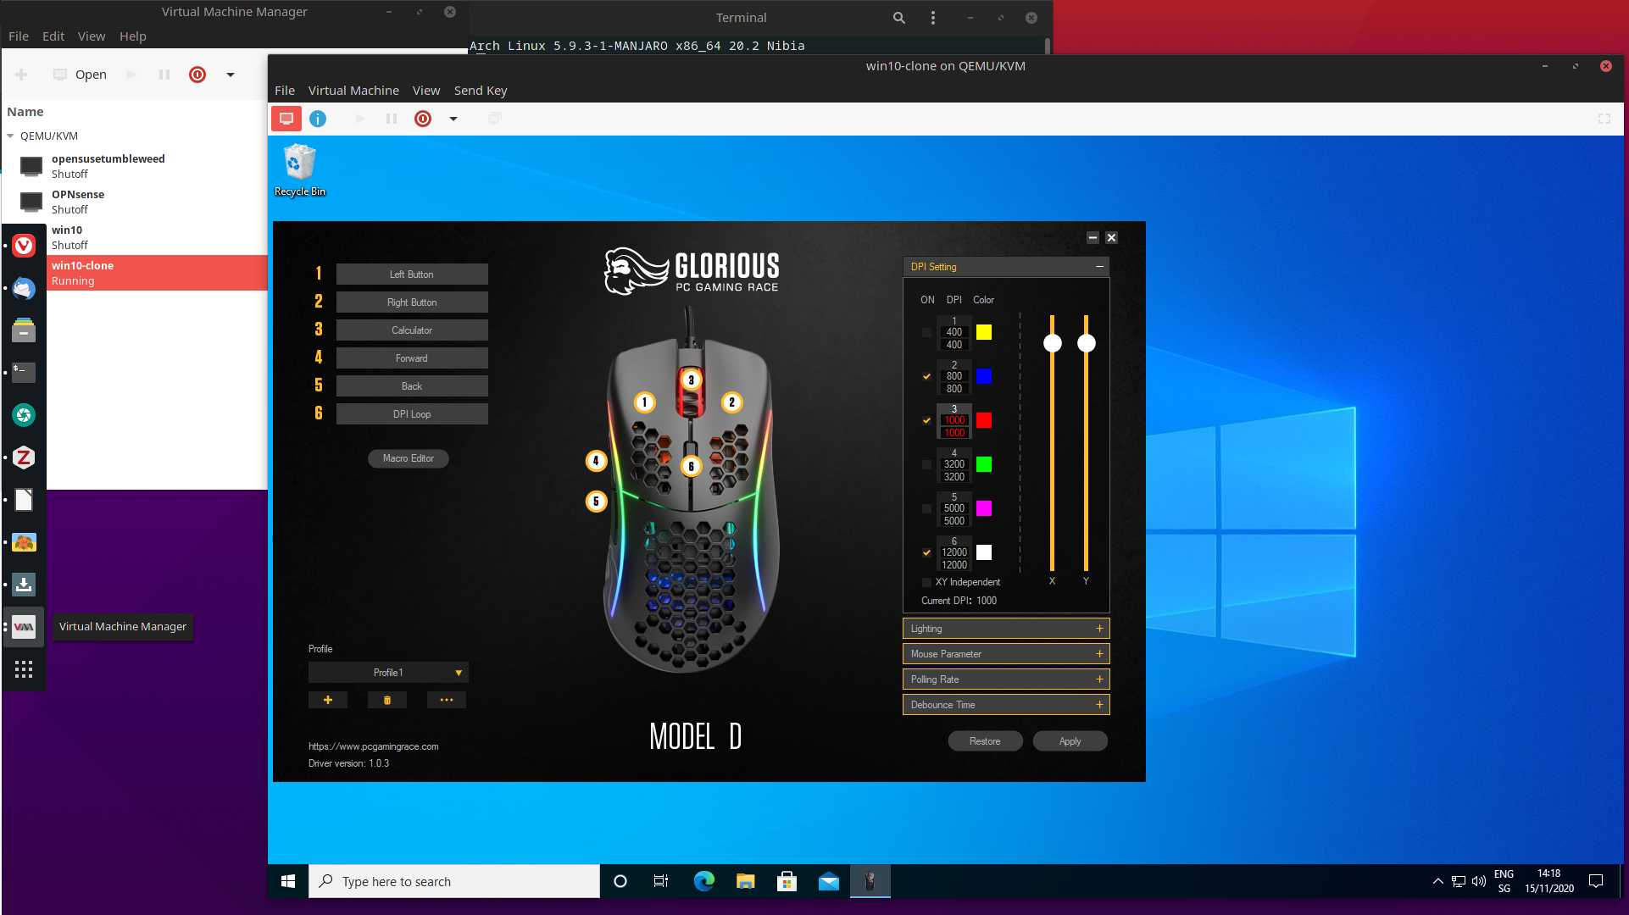This screenshot has height=915, width=1629.
Task: Open File menu in win10-clone viewer
Action: pyautogui.click(x=285, y=91)
